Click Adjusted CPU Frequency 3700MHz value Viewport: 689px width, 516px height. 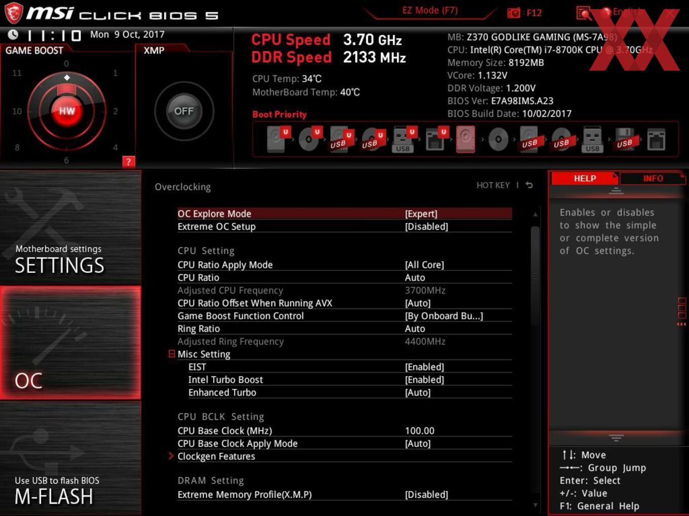coord(425,290)
